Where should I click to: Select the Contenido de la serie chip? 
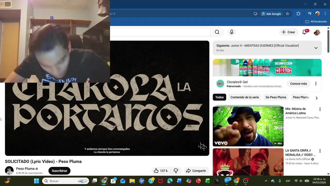tap(245, 97)
